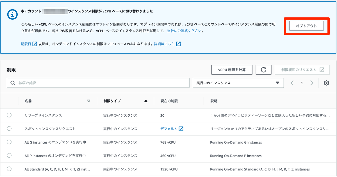Viewport: 337px width, 177px height.
Task: Click the オプトアウト button
Action: pos(306,26)
